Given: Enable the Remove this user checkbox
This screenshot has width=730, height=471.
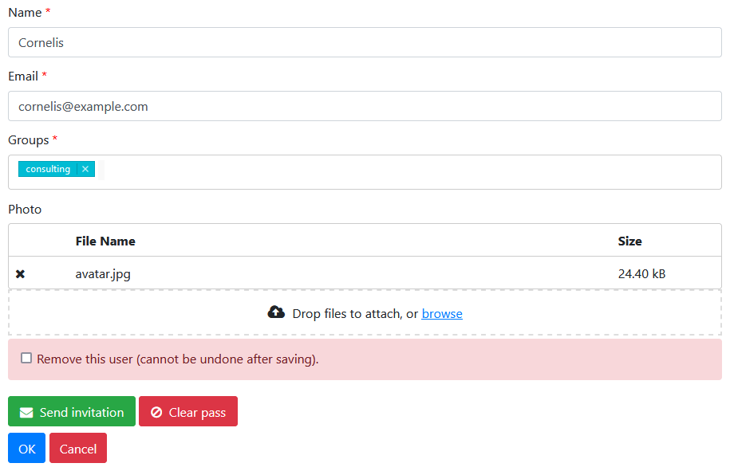Looking at the screenshot, I should tap(26, 358).
